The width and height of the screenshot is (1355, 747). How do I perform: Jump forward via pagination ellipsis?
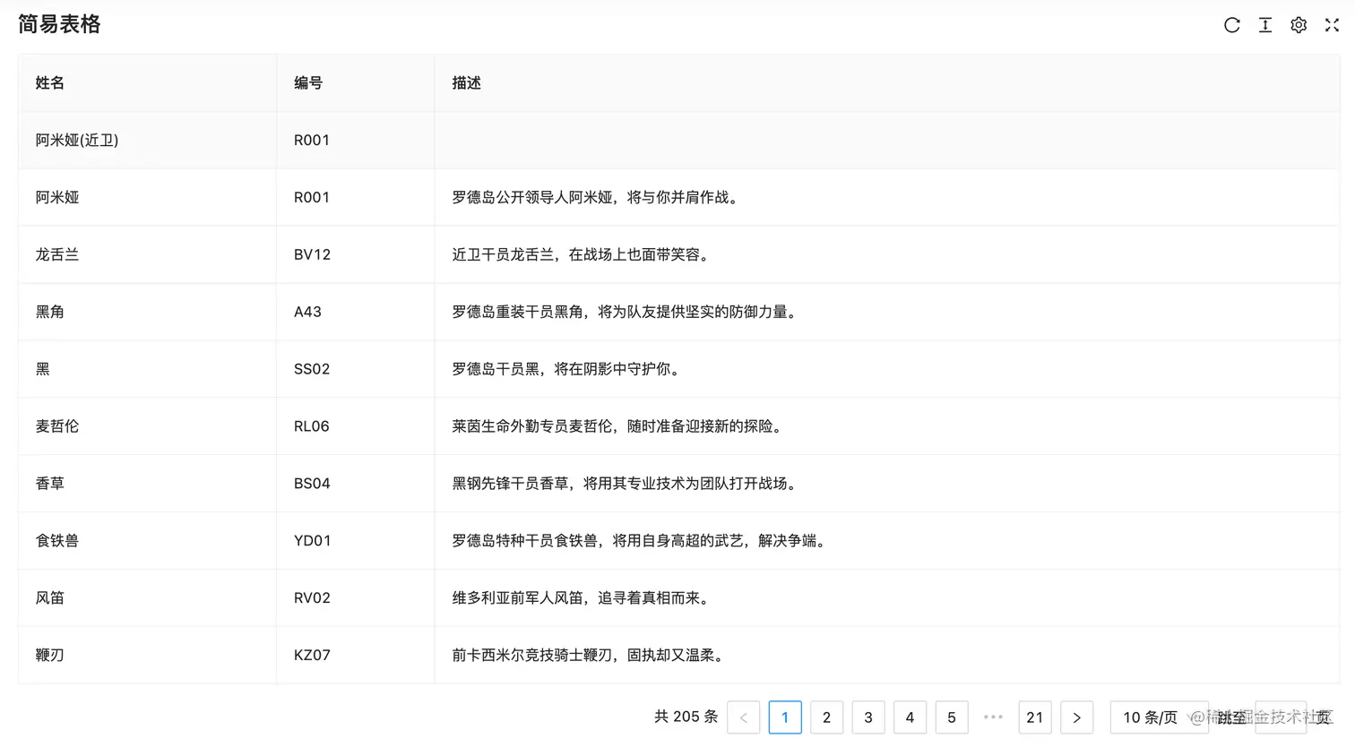point(993,717)
